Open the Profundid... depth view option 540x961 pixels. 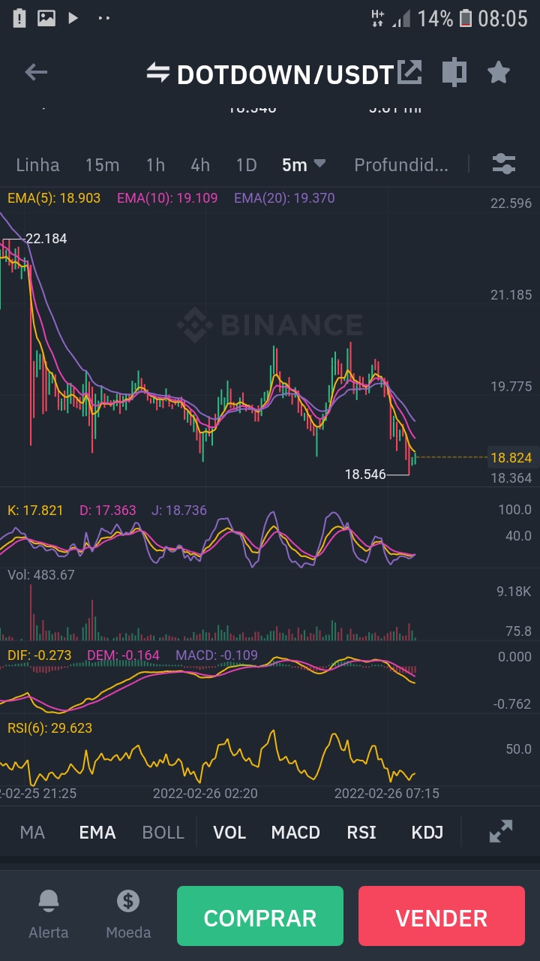click(x=402, y=164)
